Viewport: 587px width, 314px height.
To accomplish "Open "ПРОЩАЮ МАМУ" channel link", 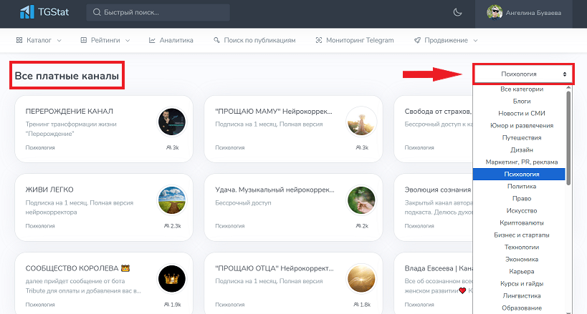I will pyautogui.click(x=275, y=112).
